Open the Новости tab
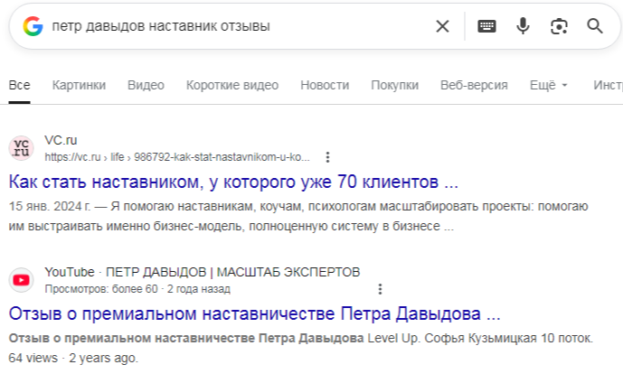Viewport: 623px width, 374px height. [x=325, y=85]
